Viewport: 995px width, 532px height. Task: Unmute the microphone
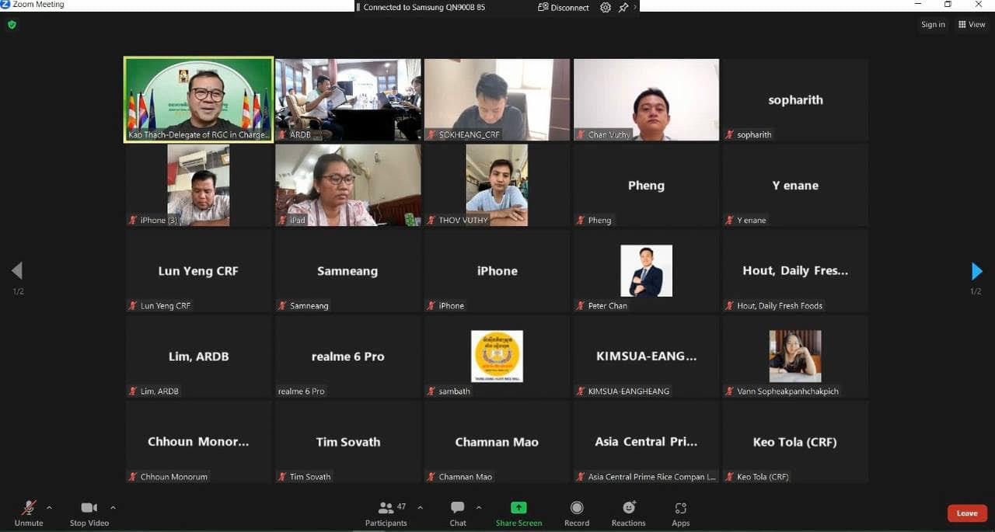29,513
